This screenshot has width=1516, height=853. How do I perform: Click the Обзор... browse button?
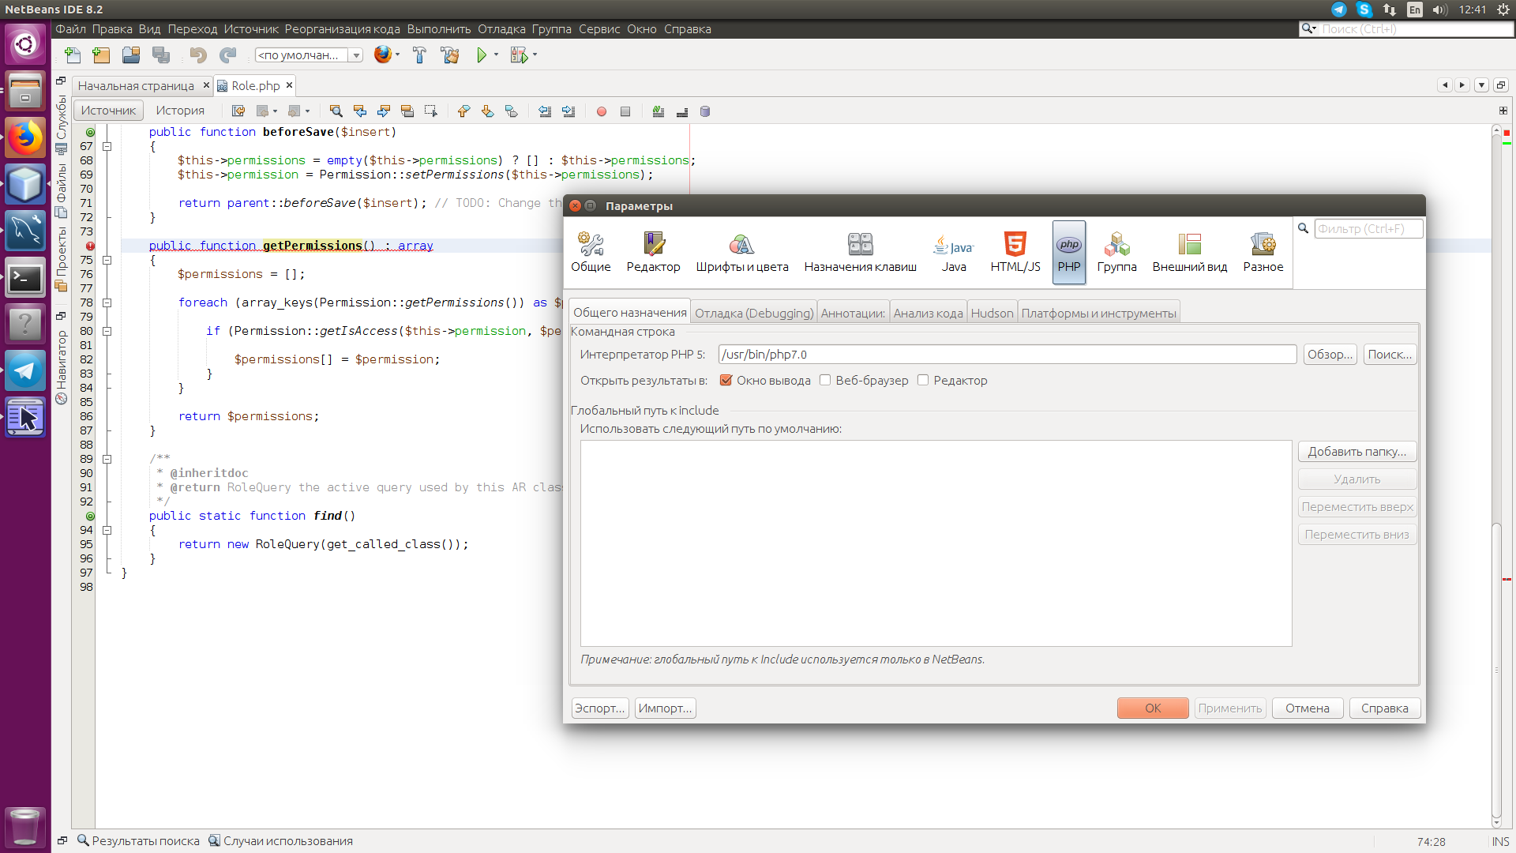pyautogui.click(x=1330, y=354)
